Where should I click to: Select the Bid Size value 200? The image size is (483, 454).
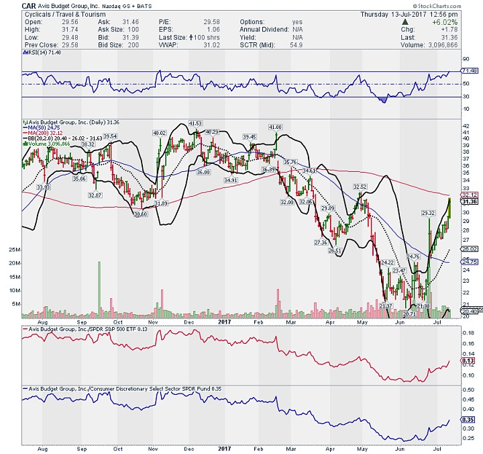pos(133,45)
